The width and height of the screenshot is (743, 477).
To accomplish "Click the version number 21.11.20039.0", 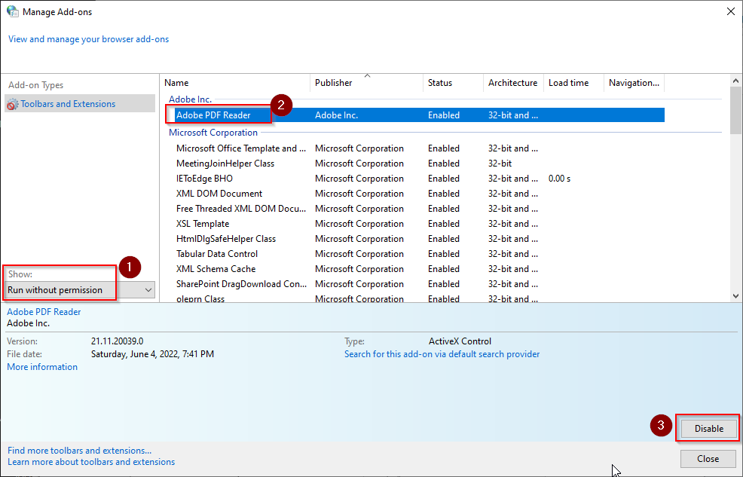I will click(x=117, y=341).
